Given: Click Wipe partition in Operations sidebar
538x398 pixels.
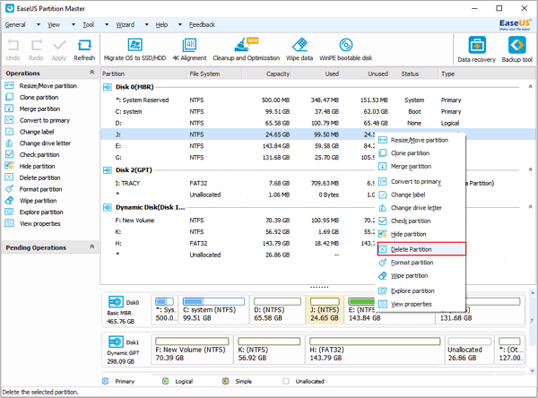Looking at the screenshot, I should click(x=30, y=201).
